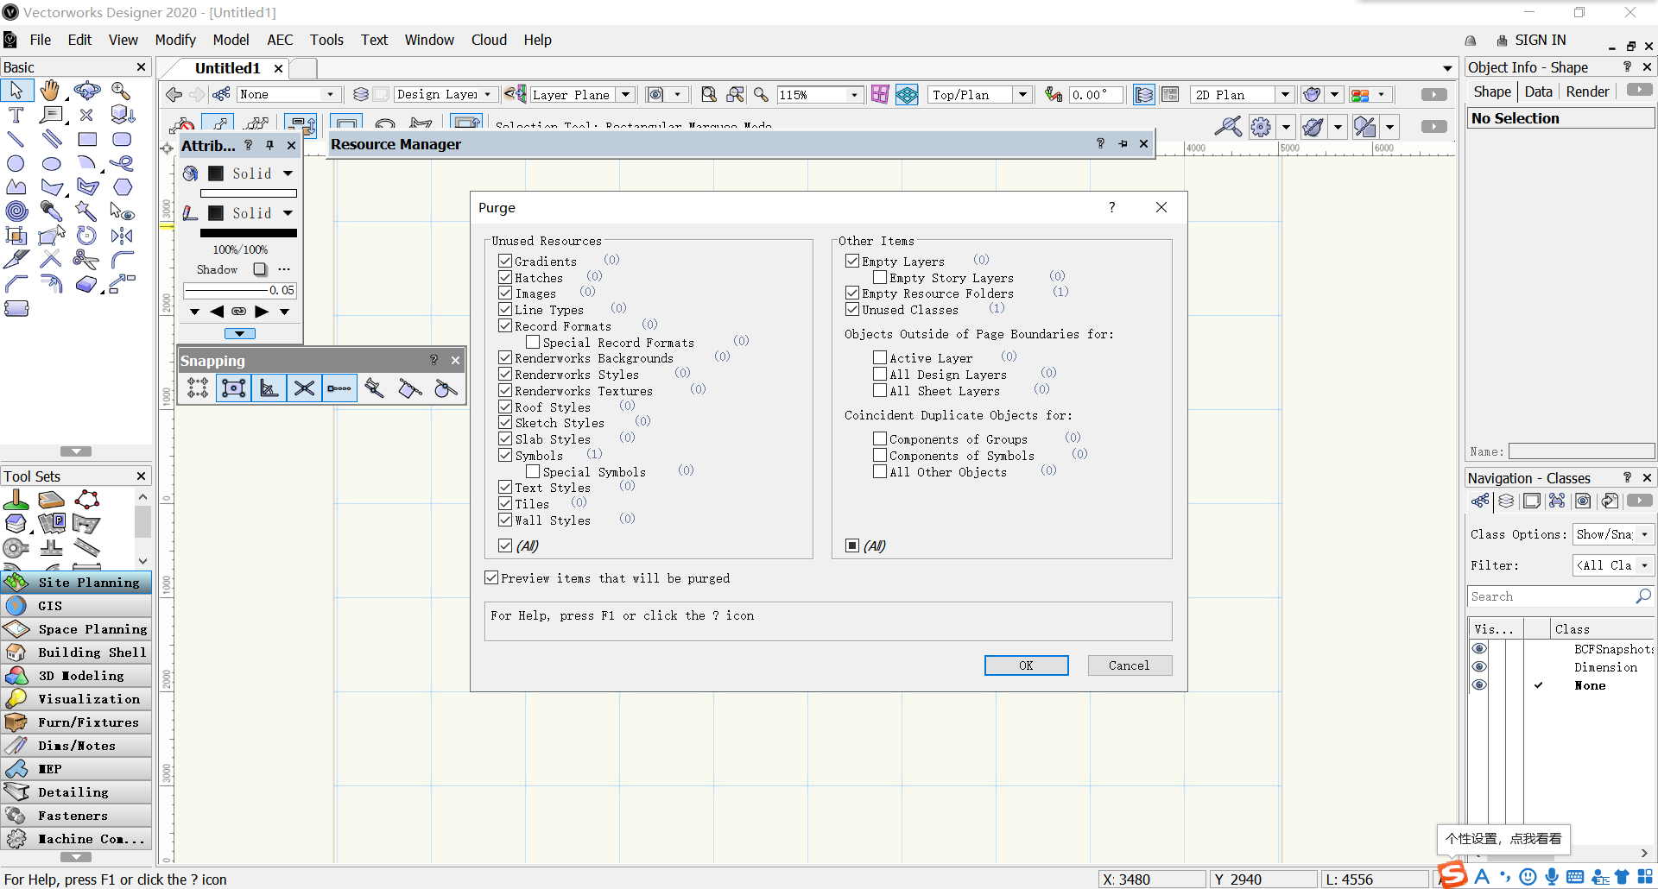The width and height of the screenshot is (1658, 889).
Task: Toggle Snap to Object in Snapping palette
Action: [x=233, y=388]
